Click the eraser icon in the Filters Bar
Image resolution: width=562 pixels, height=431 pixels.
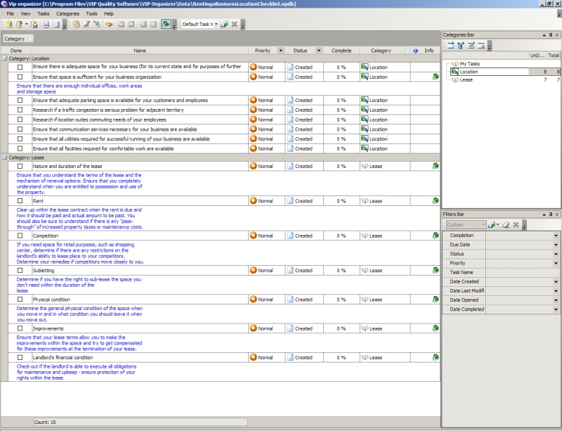tap(506, 225)
